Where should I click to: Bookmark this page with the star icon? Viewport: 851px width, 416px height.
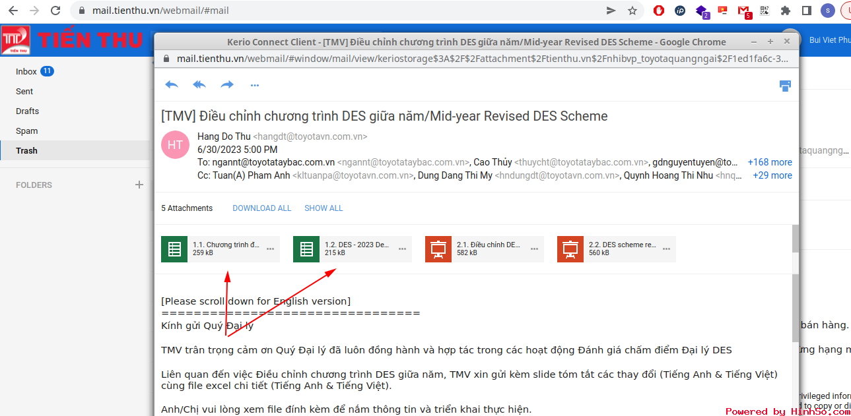click(x=632, y=11)
